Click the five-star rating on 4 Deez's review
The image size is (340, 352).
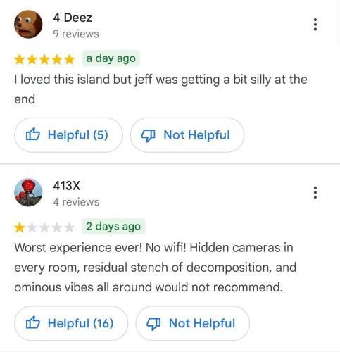pos(44,59)
